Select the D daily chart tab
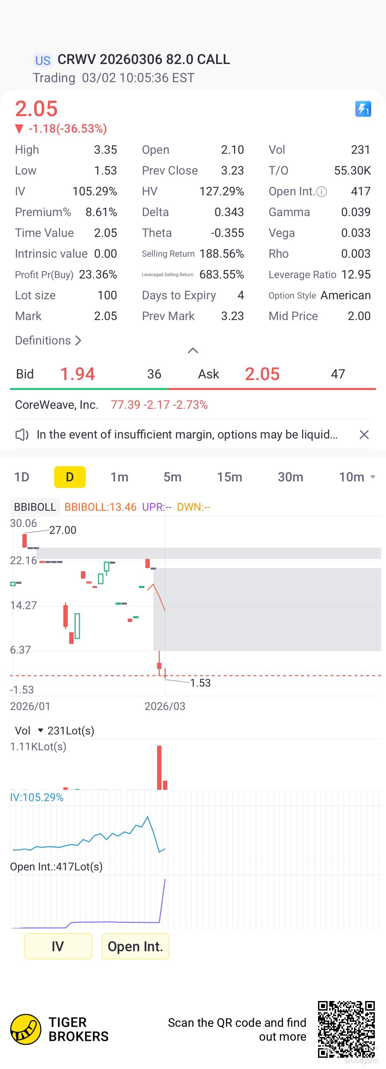 click(x=70, y=477)
